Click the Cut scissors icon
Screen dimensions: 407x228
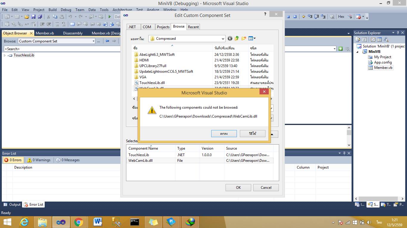(x=48, y=17)
